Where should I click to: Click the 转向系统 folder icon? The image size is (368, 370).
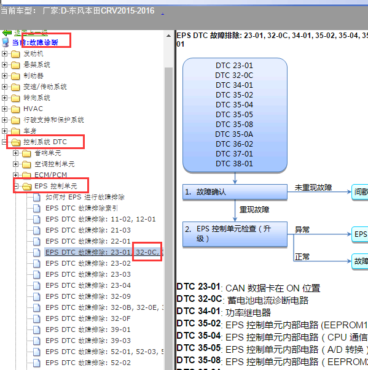click(15, 98)
